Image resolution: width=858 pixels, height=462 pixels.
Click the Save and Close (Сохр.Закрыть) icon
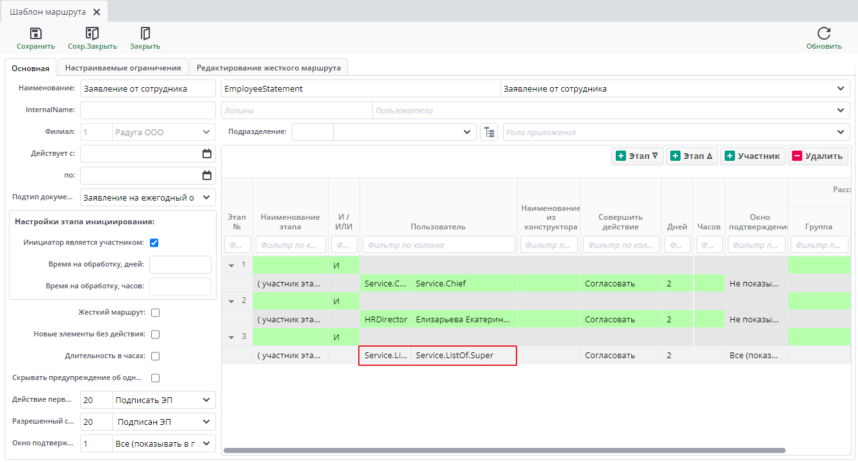click(92, 34)
